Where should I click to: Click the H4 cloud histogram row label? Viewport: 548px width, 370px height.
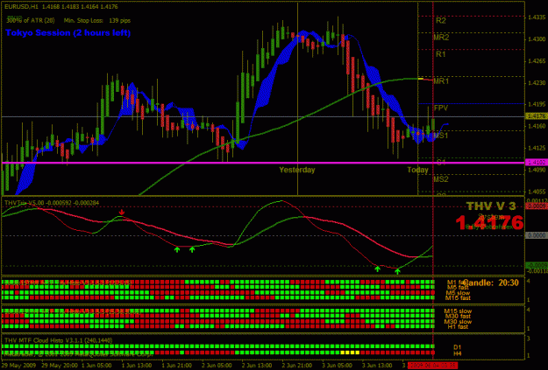[x=457, y=353]
